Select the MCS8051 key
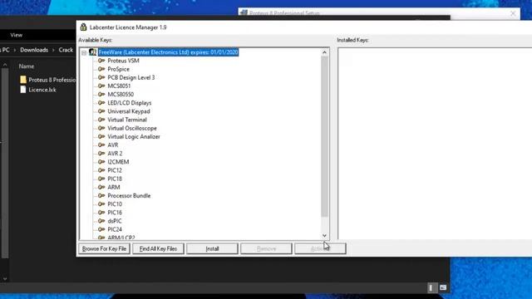 click(119, 86)
